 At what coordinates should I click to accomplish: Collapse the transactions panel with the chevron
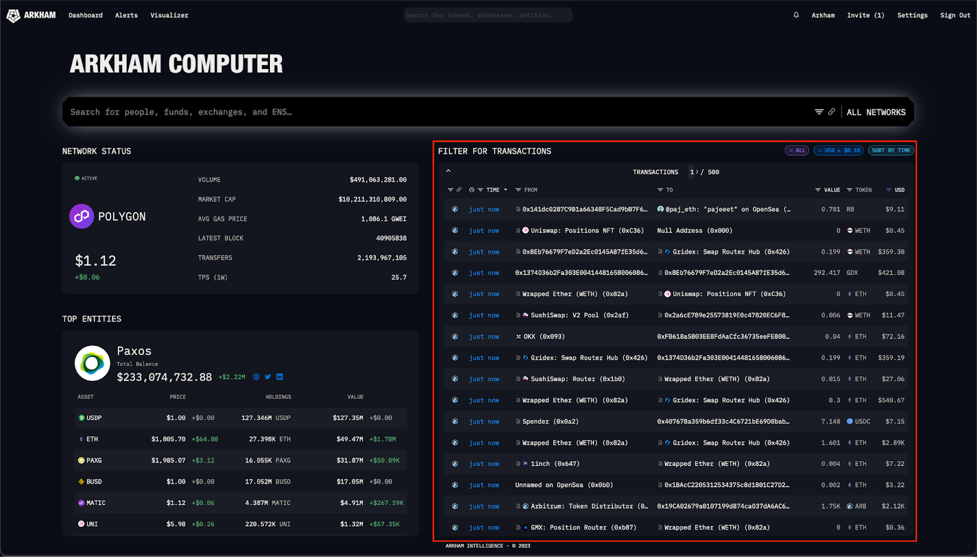448,171
